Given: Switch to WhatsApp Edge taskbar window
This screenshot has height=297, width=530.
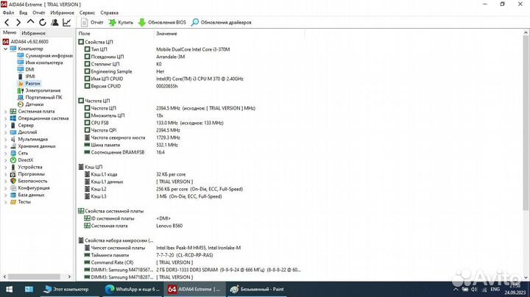Looking at the screenshot, I should [132, 289].
